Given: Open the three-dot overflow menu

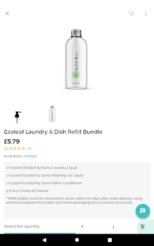Looking at the screenshot, I should point(146,14).
